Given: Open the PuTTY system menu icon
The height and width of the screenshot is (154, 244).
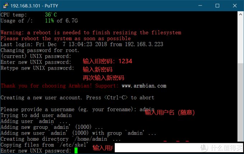Looking at the screenshot, I should coord(5,6).
